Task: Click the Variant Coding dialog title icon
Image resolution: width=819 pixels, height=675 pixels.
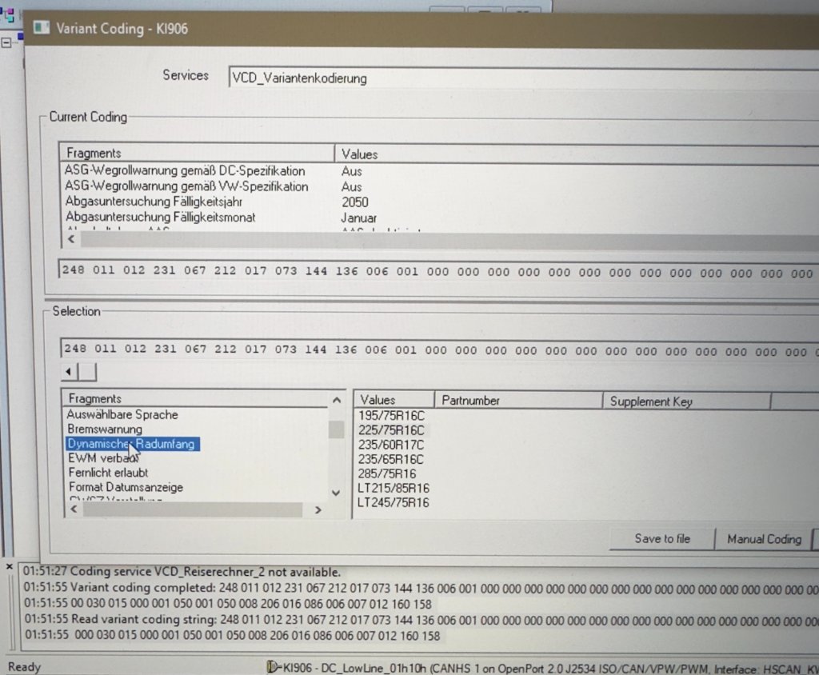Action: coord(41,28)
